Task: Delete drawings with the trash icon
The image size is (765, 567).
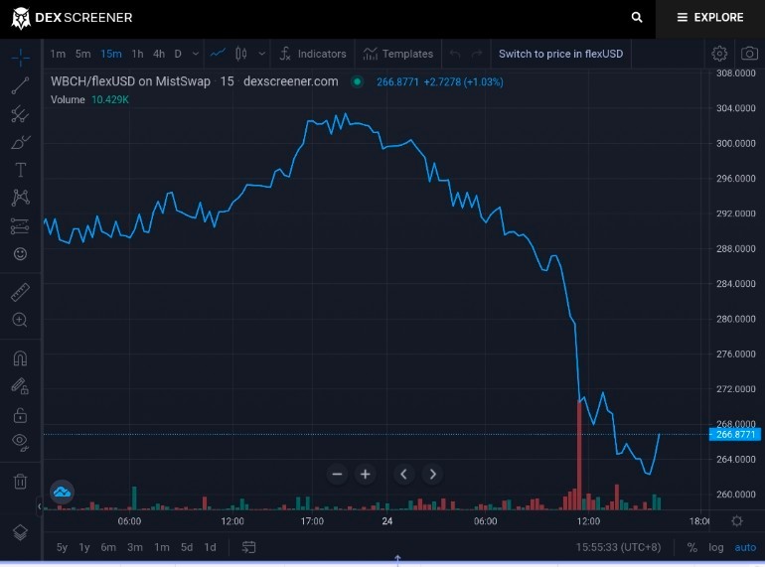Action: click(x=20, y=482)
